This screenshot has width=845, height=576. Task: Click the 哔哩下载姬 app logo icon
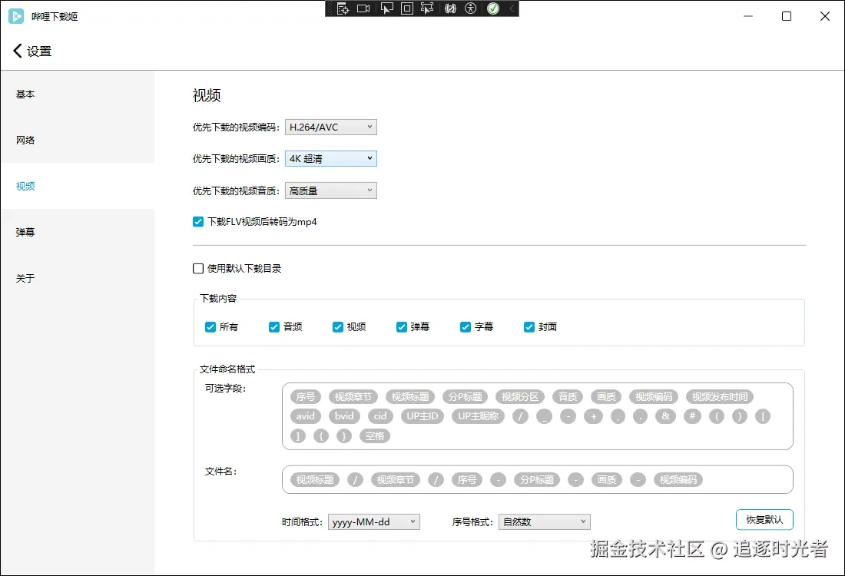(x=16, y=16)
